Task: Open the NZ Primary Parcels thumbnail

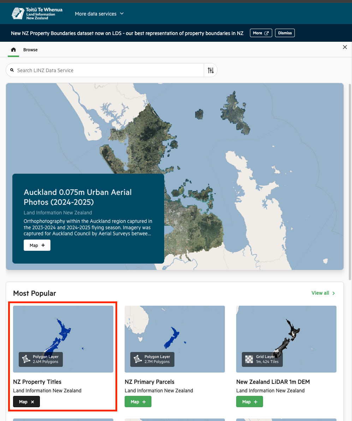Action: click(x=175, y=339)
